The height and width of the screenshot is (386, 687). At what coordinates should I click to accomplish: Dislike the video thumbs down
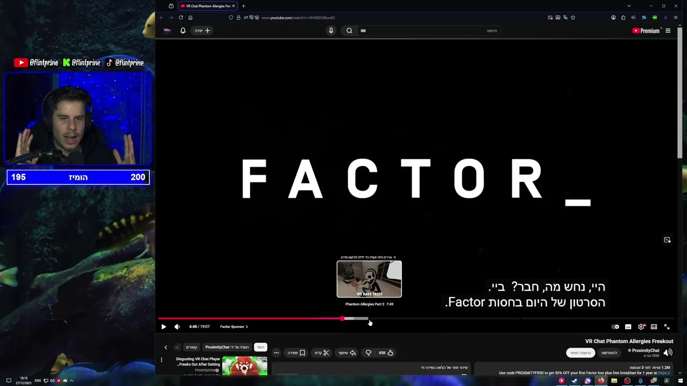click(368, 353)
